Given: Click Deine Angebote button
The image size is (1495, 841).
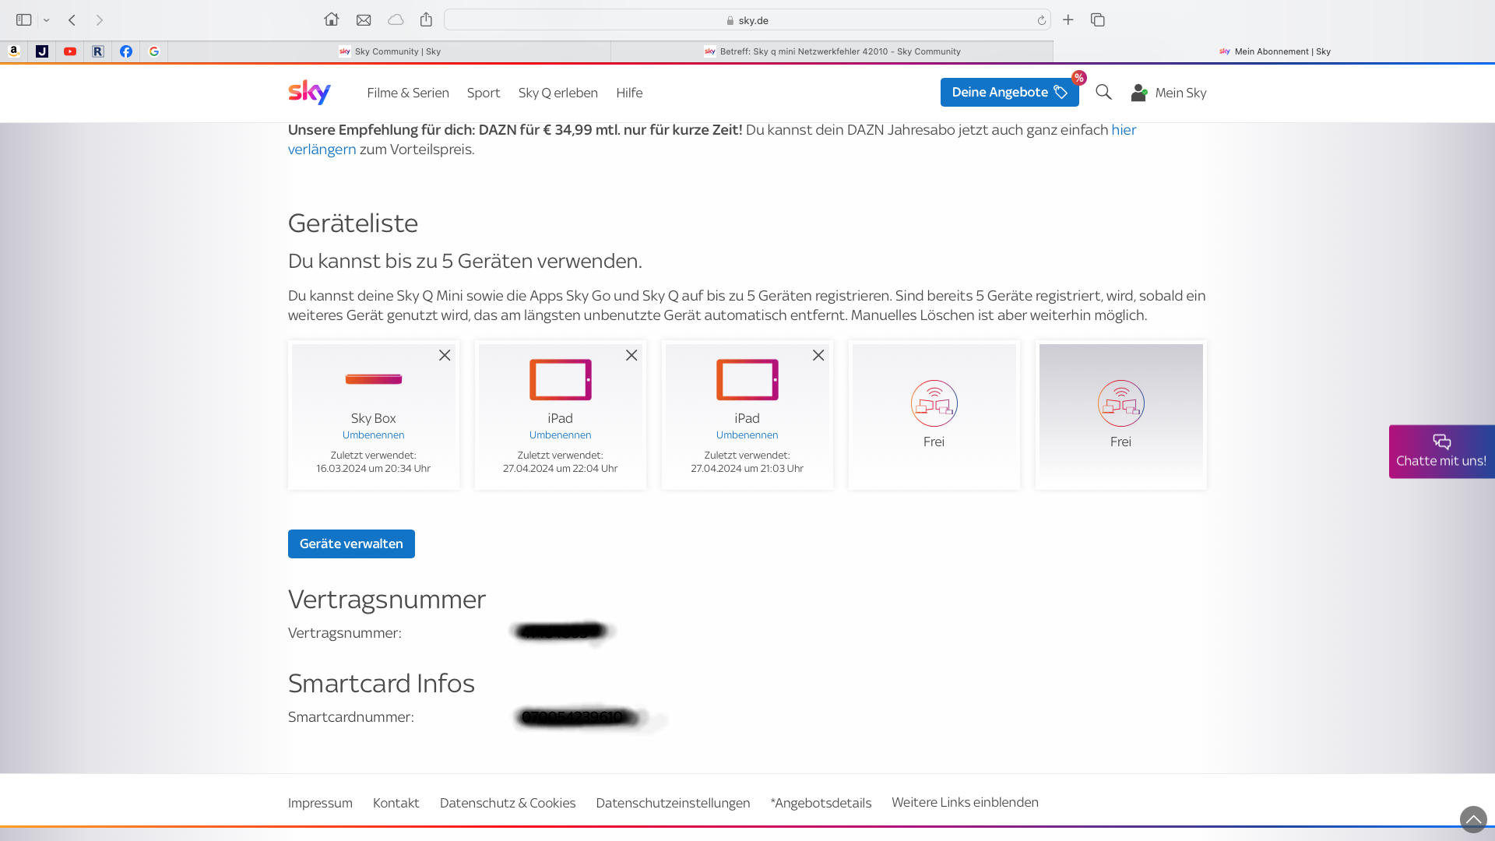Looking at the screenshot, I should (x=1009, y=92).
